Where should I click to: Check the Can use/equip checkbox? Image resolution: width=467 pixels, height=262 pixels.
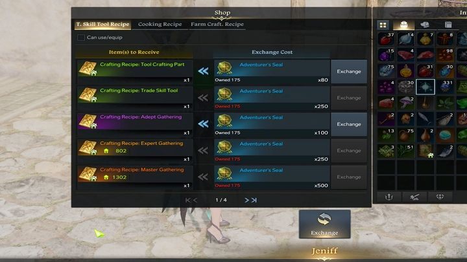(x=80, y=38)
